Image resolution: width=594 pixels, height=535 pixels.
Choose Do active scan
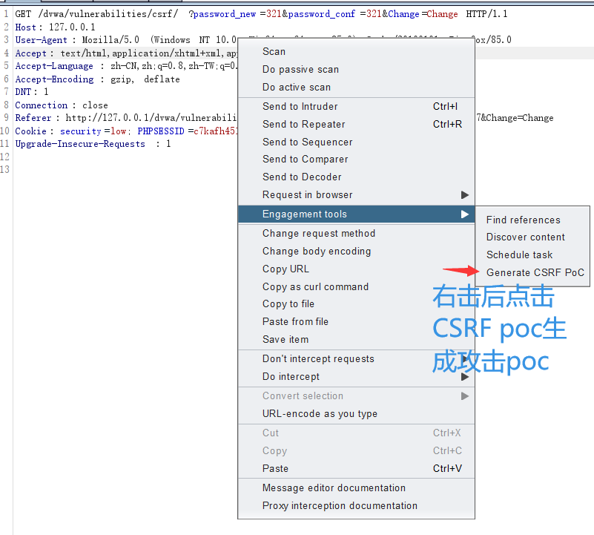click(356, 88)
